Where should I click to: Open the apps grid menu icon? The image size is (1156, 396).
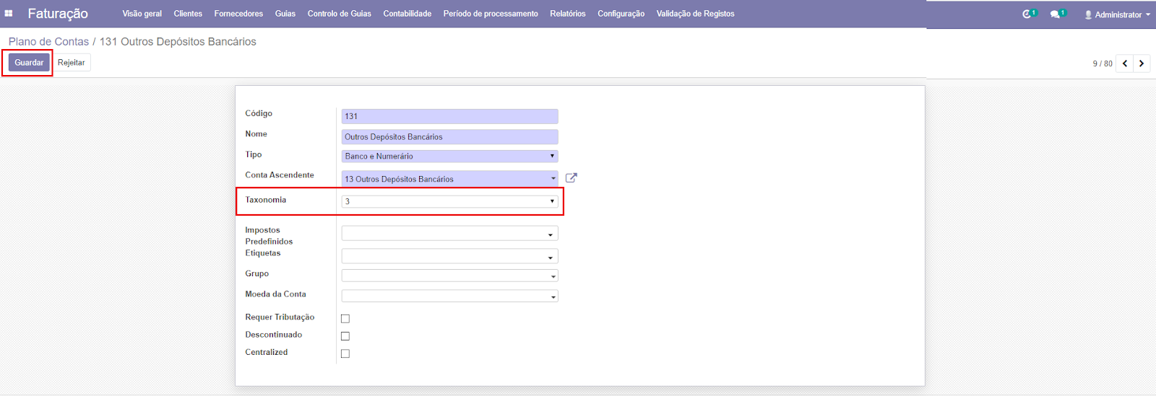[9, 14]
